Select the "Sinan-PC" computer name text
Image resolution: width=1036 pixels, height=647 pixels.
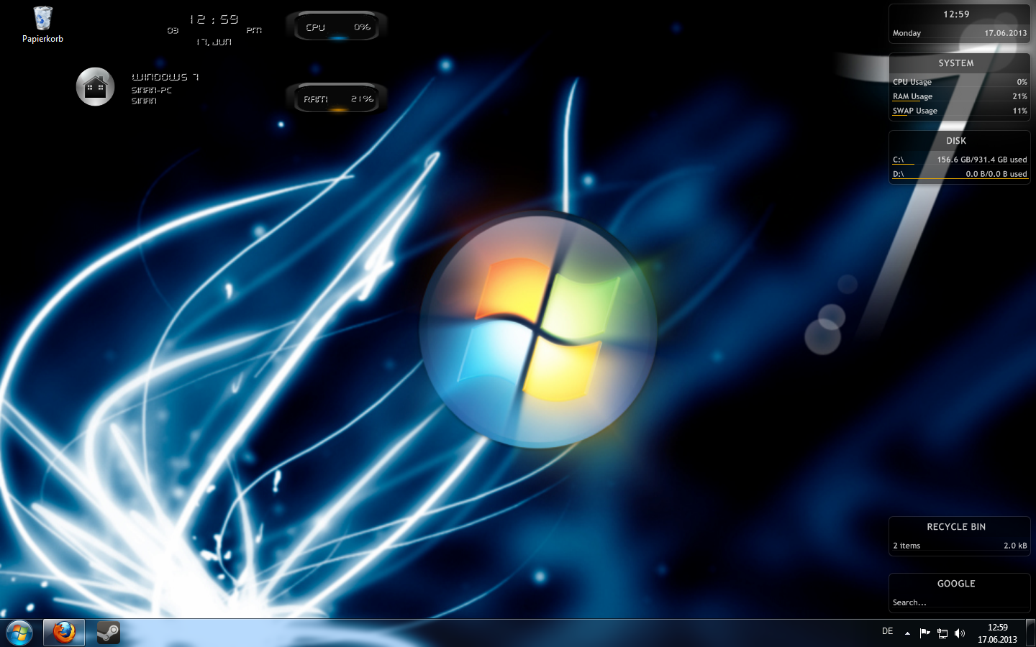click(x=151, y=90)
